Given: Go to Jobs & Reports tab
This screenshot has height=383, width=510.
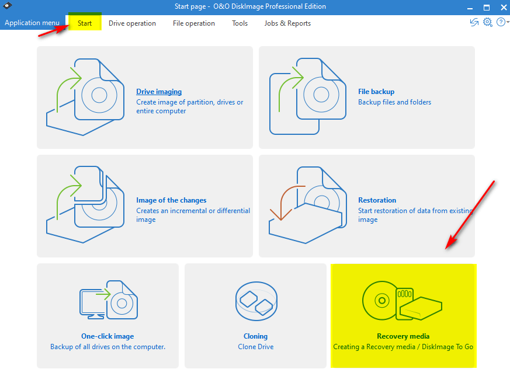Looking at the screenshot, I should click(287, 23).
